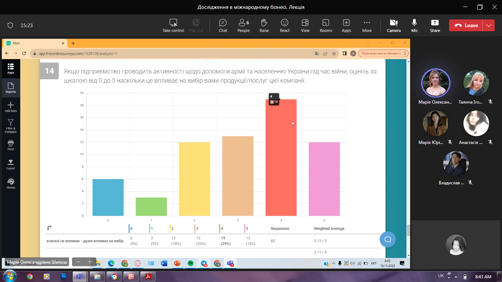Open the Chat panel in Teams

pos(223,25)
